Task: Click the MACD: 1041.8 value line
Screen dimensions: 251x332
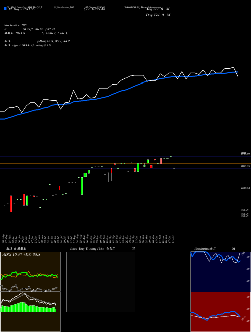Action: coord(36,33)
